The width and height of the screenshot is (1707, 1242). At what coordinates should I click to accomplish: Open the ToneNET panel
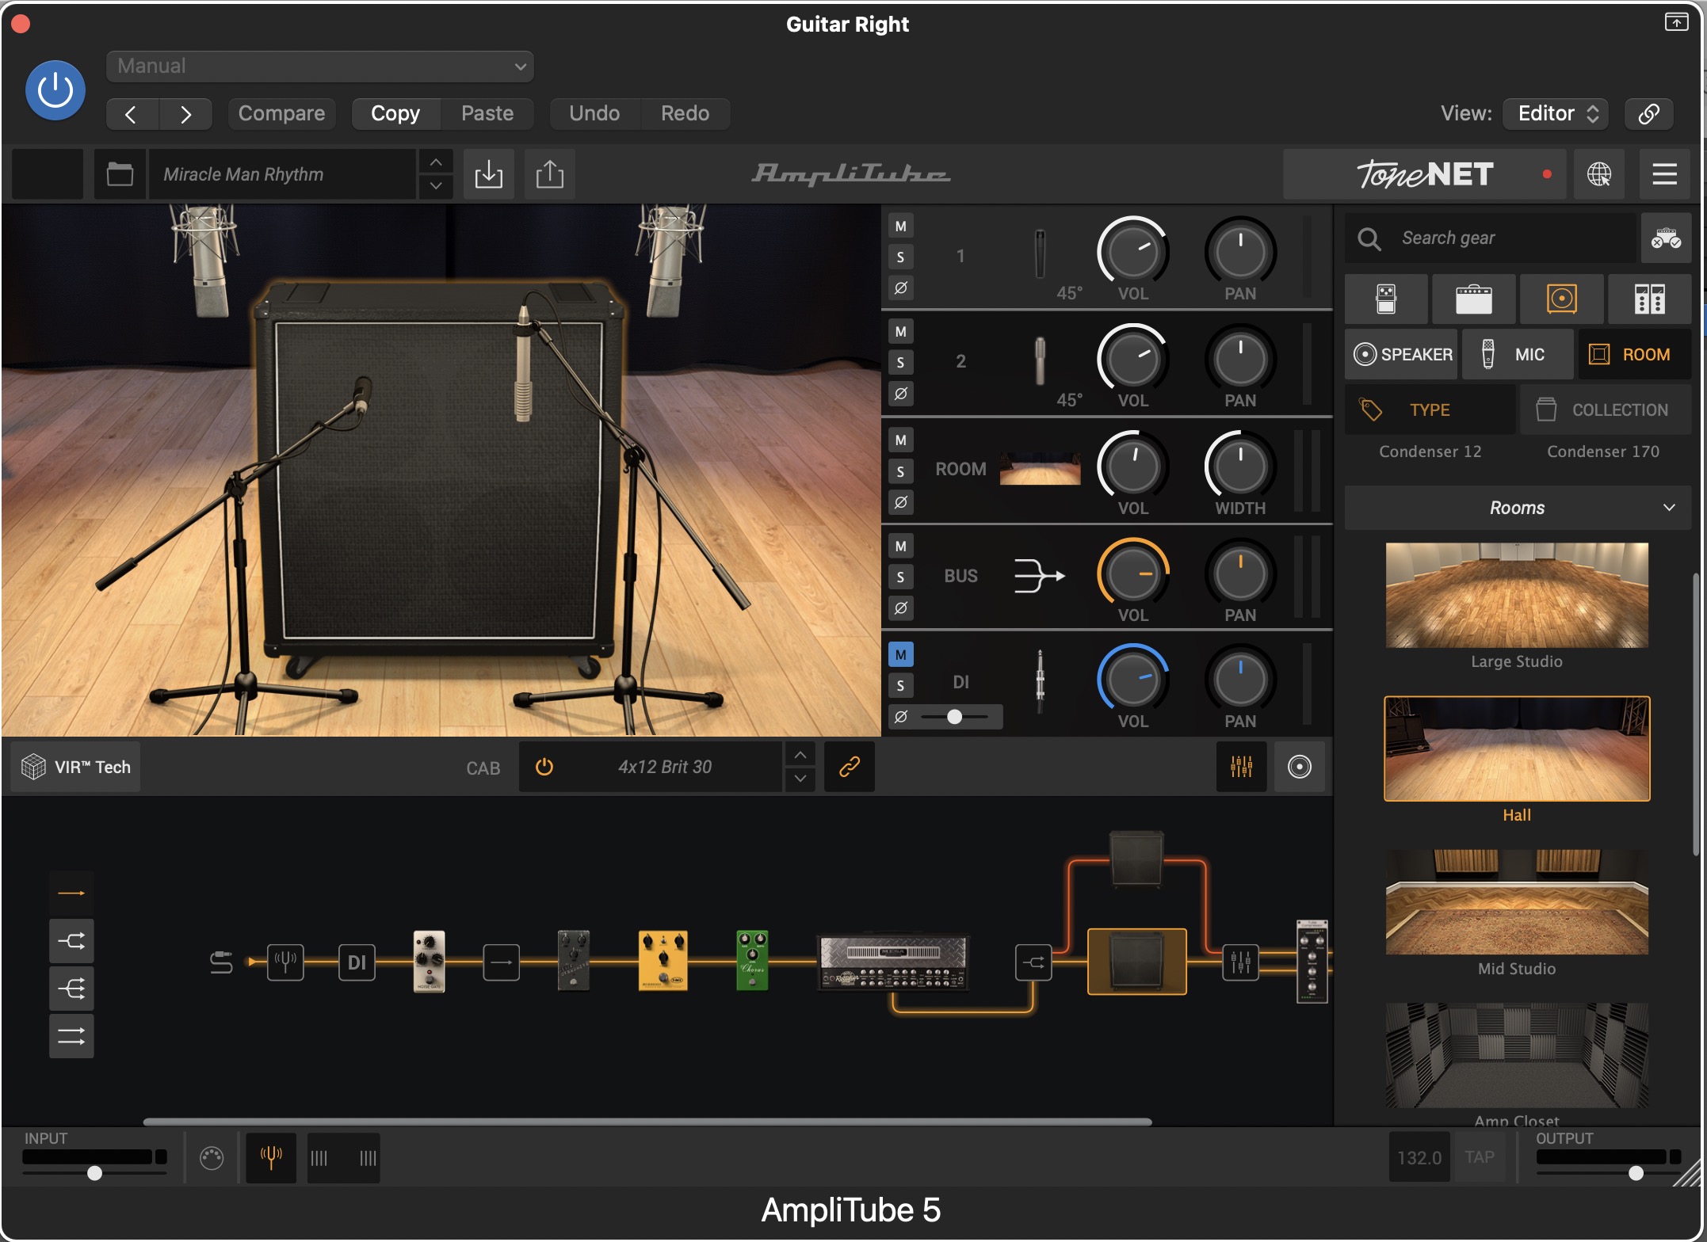click(x=1424, y=174)
